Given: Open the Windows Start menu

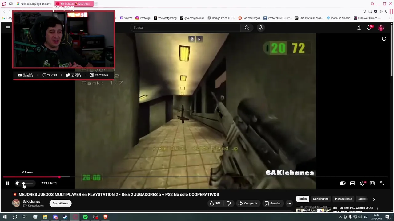Looking at the screenshot, I should (5, 217).
